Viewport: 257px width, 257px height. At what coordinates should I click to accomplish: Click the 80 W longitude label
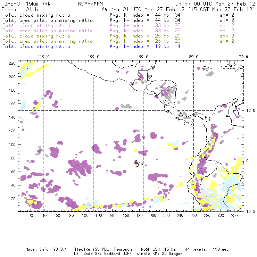tap(193, 57)
